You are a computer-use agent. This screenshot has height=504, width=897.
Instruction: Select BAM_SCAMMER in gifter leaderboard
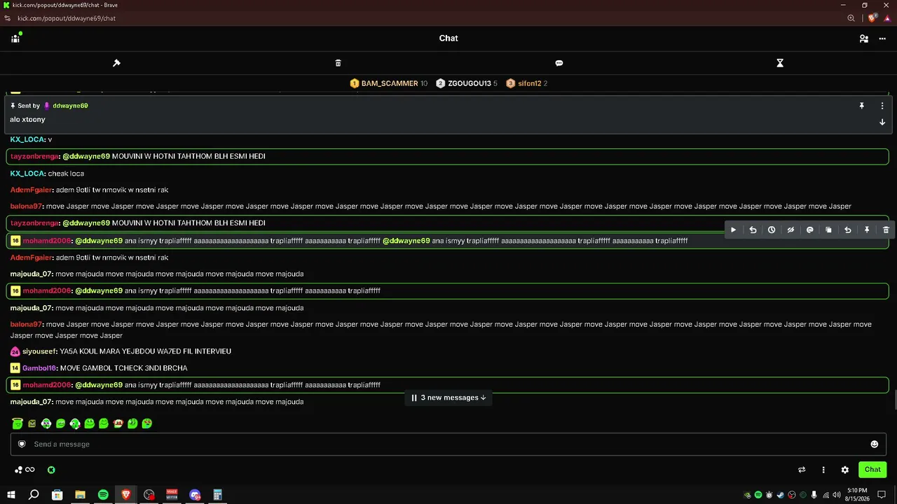[x=389, y=83]
